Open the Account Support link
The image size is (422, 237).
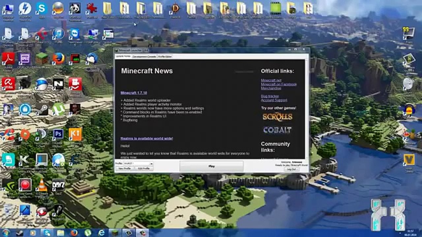(274, 100)
